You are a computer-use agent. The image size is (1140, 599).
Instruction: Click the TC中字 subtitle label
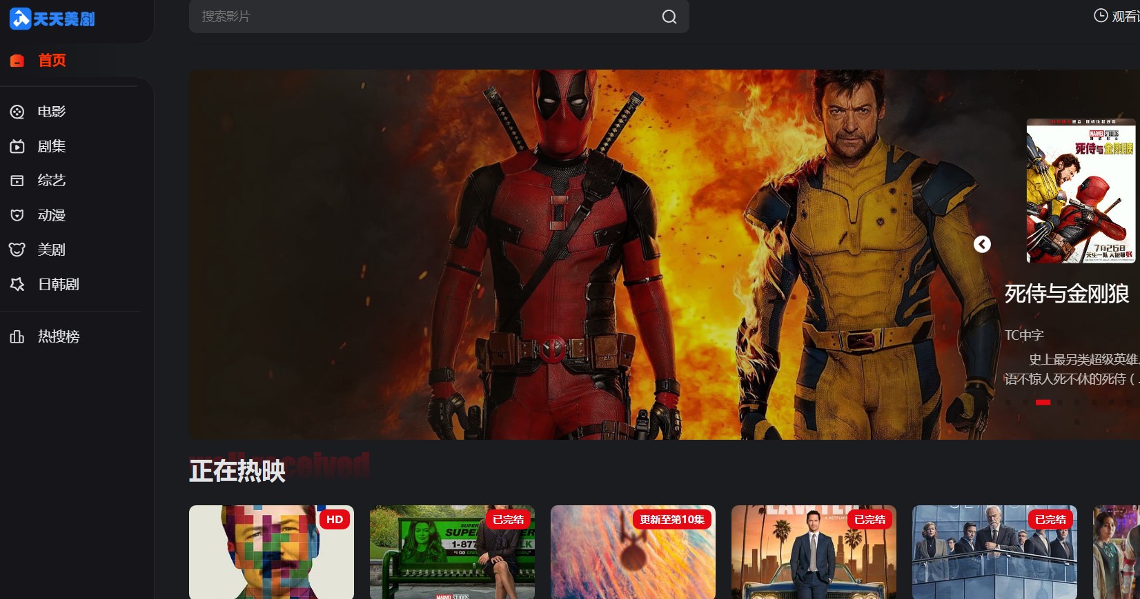point(1024,335)
